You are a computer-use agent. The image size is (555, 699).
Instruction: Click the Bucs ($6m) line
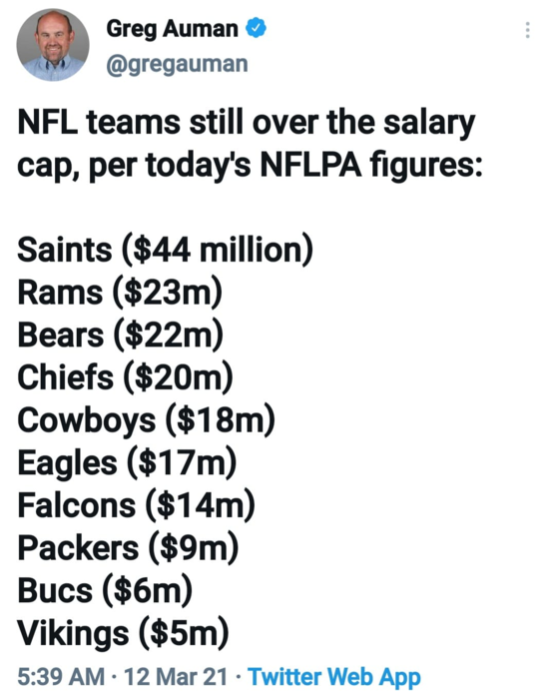[x=105, y=591]
